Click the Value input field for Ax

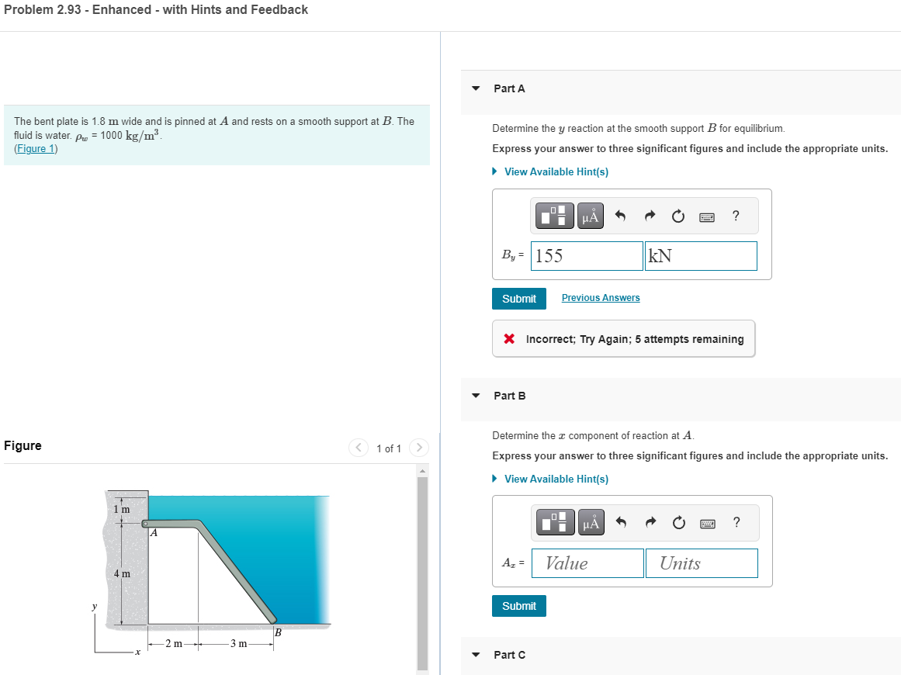click(587, 563)
